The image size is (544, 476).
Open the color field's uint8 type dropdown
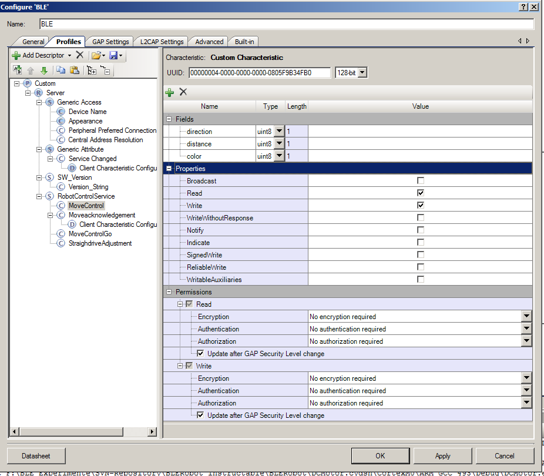279,156
